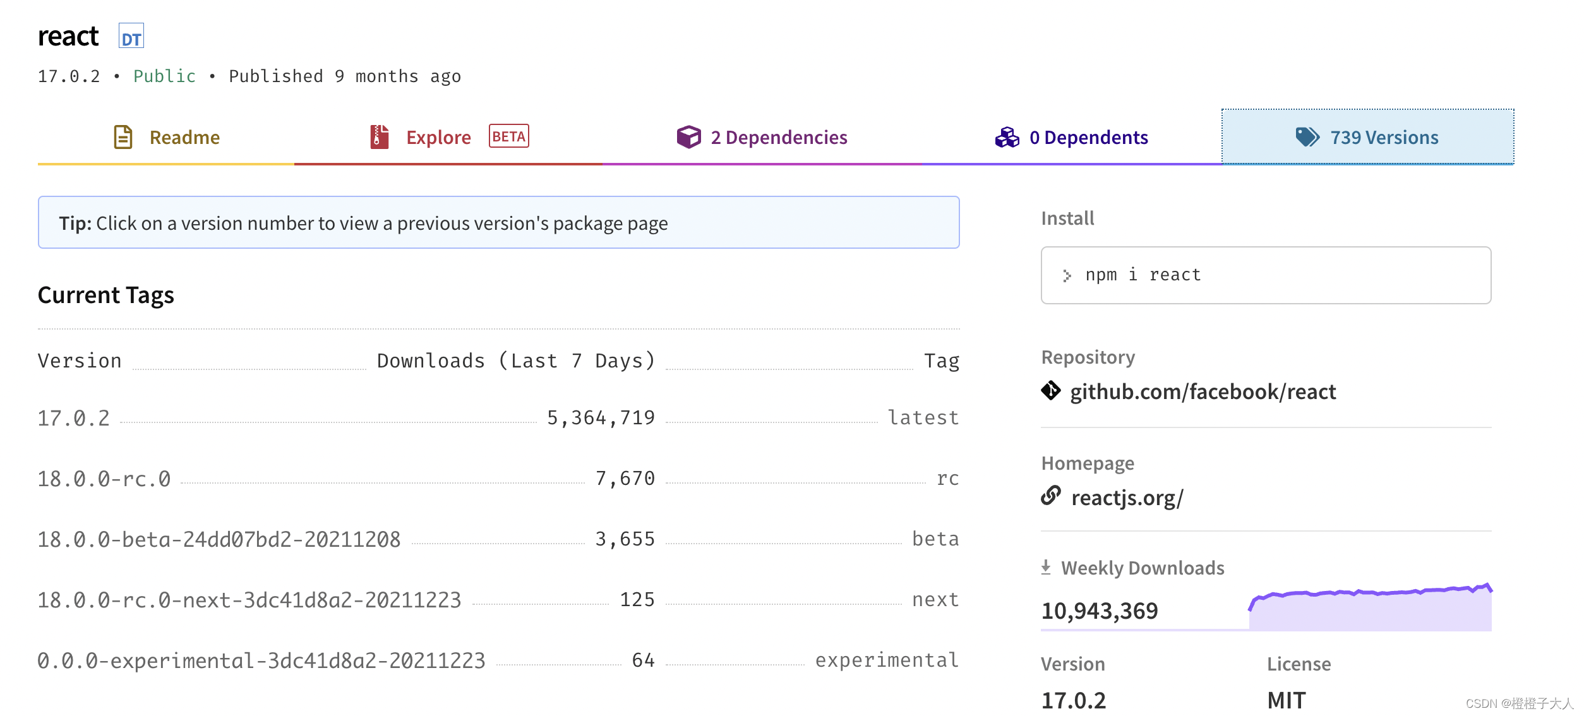The image size is (1584, 716).
Task: Click the Readme document icon
Action: point(123,137)
